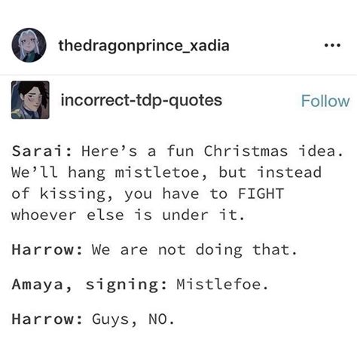Open the three-dot more options menu
The image size is (357, 357).
tap(332, 45)
